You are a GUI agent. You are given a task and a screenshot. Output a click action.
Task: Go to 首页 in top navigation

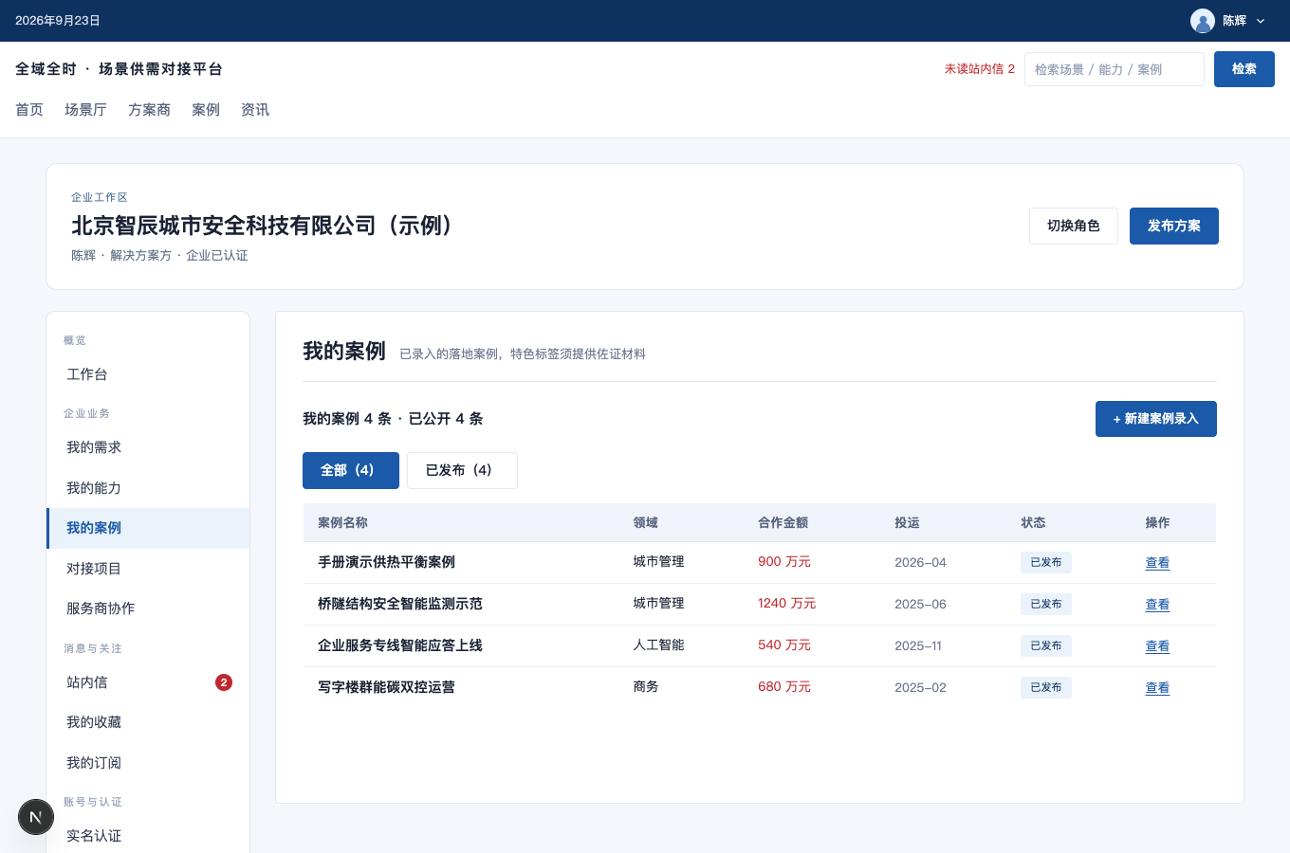pos(29,110)
